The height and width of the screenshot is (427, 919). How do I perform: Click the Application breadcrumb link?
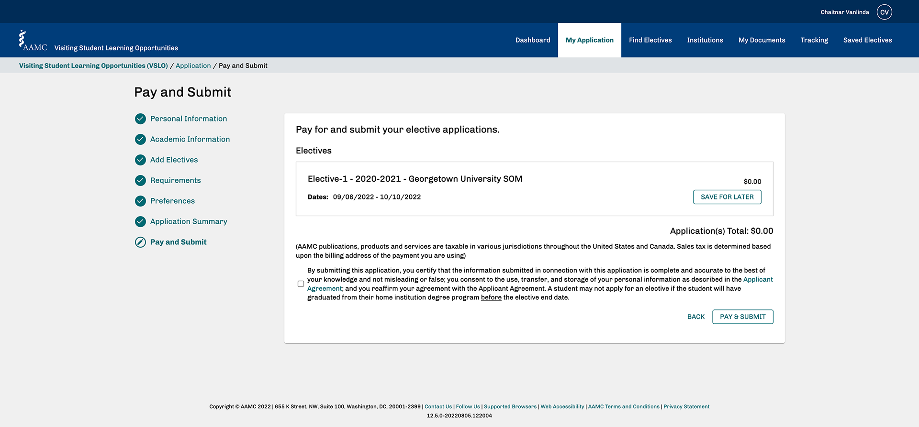[193, 66]
